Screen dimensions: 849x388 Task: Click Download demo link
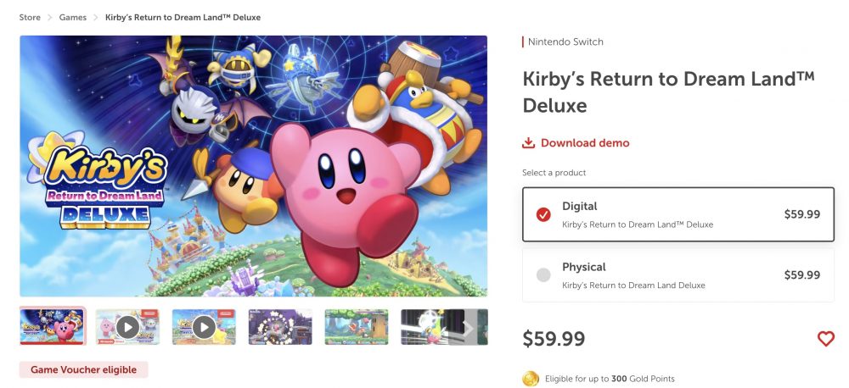585,143
